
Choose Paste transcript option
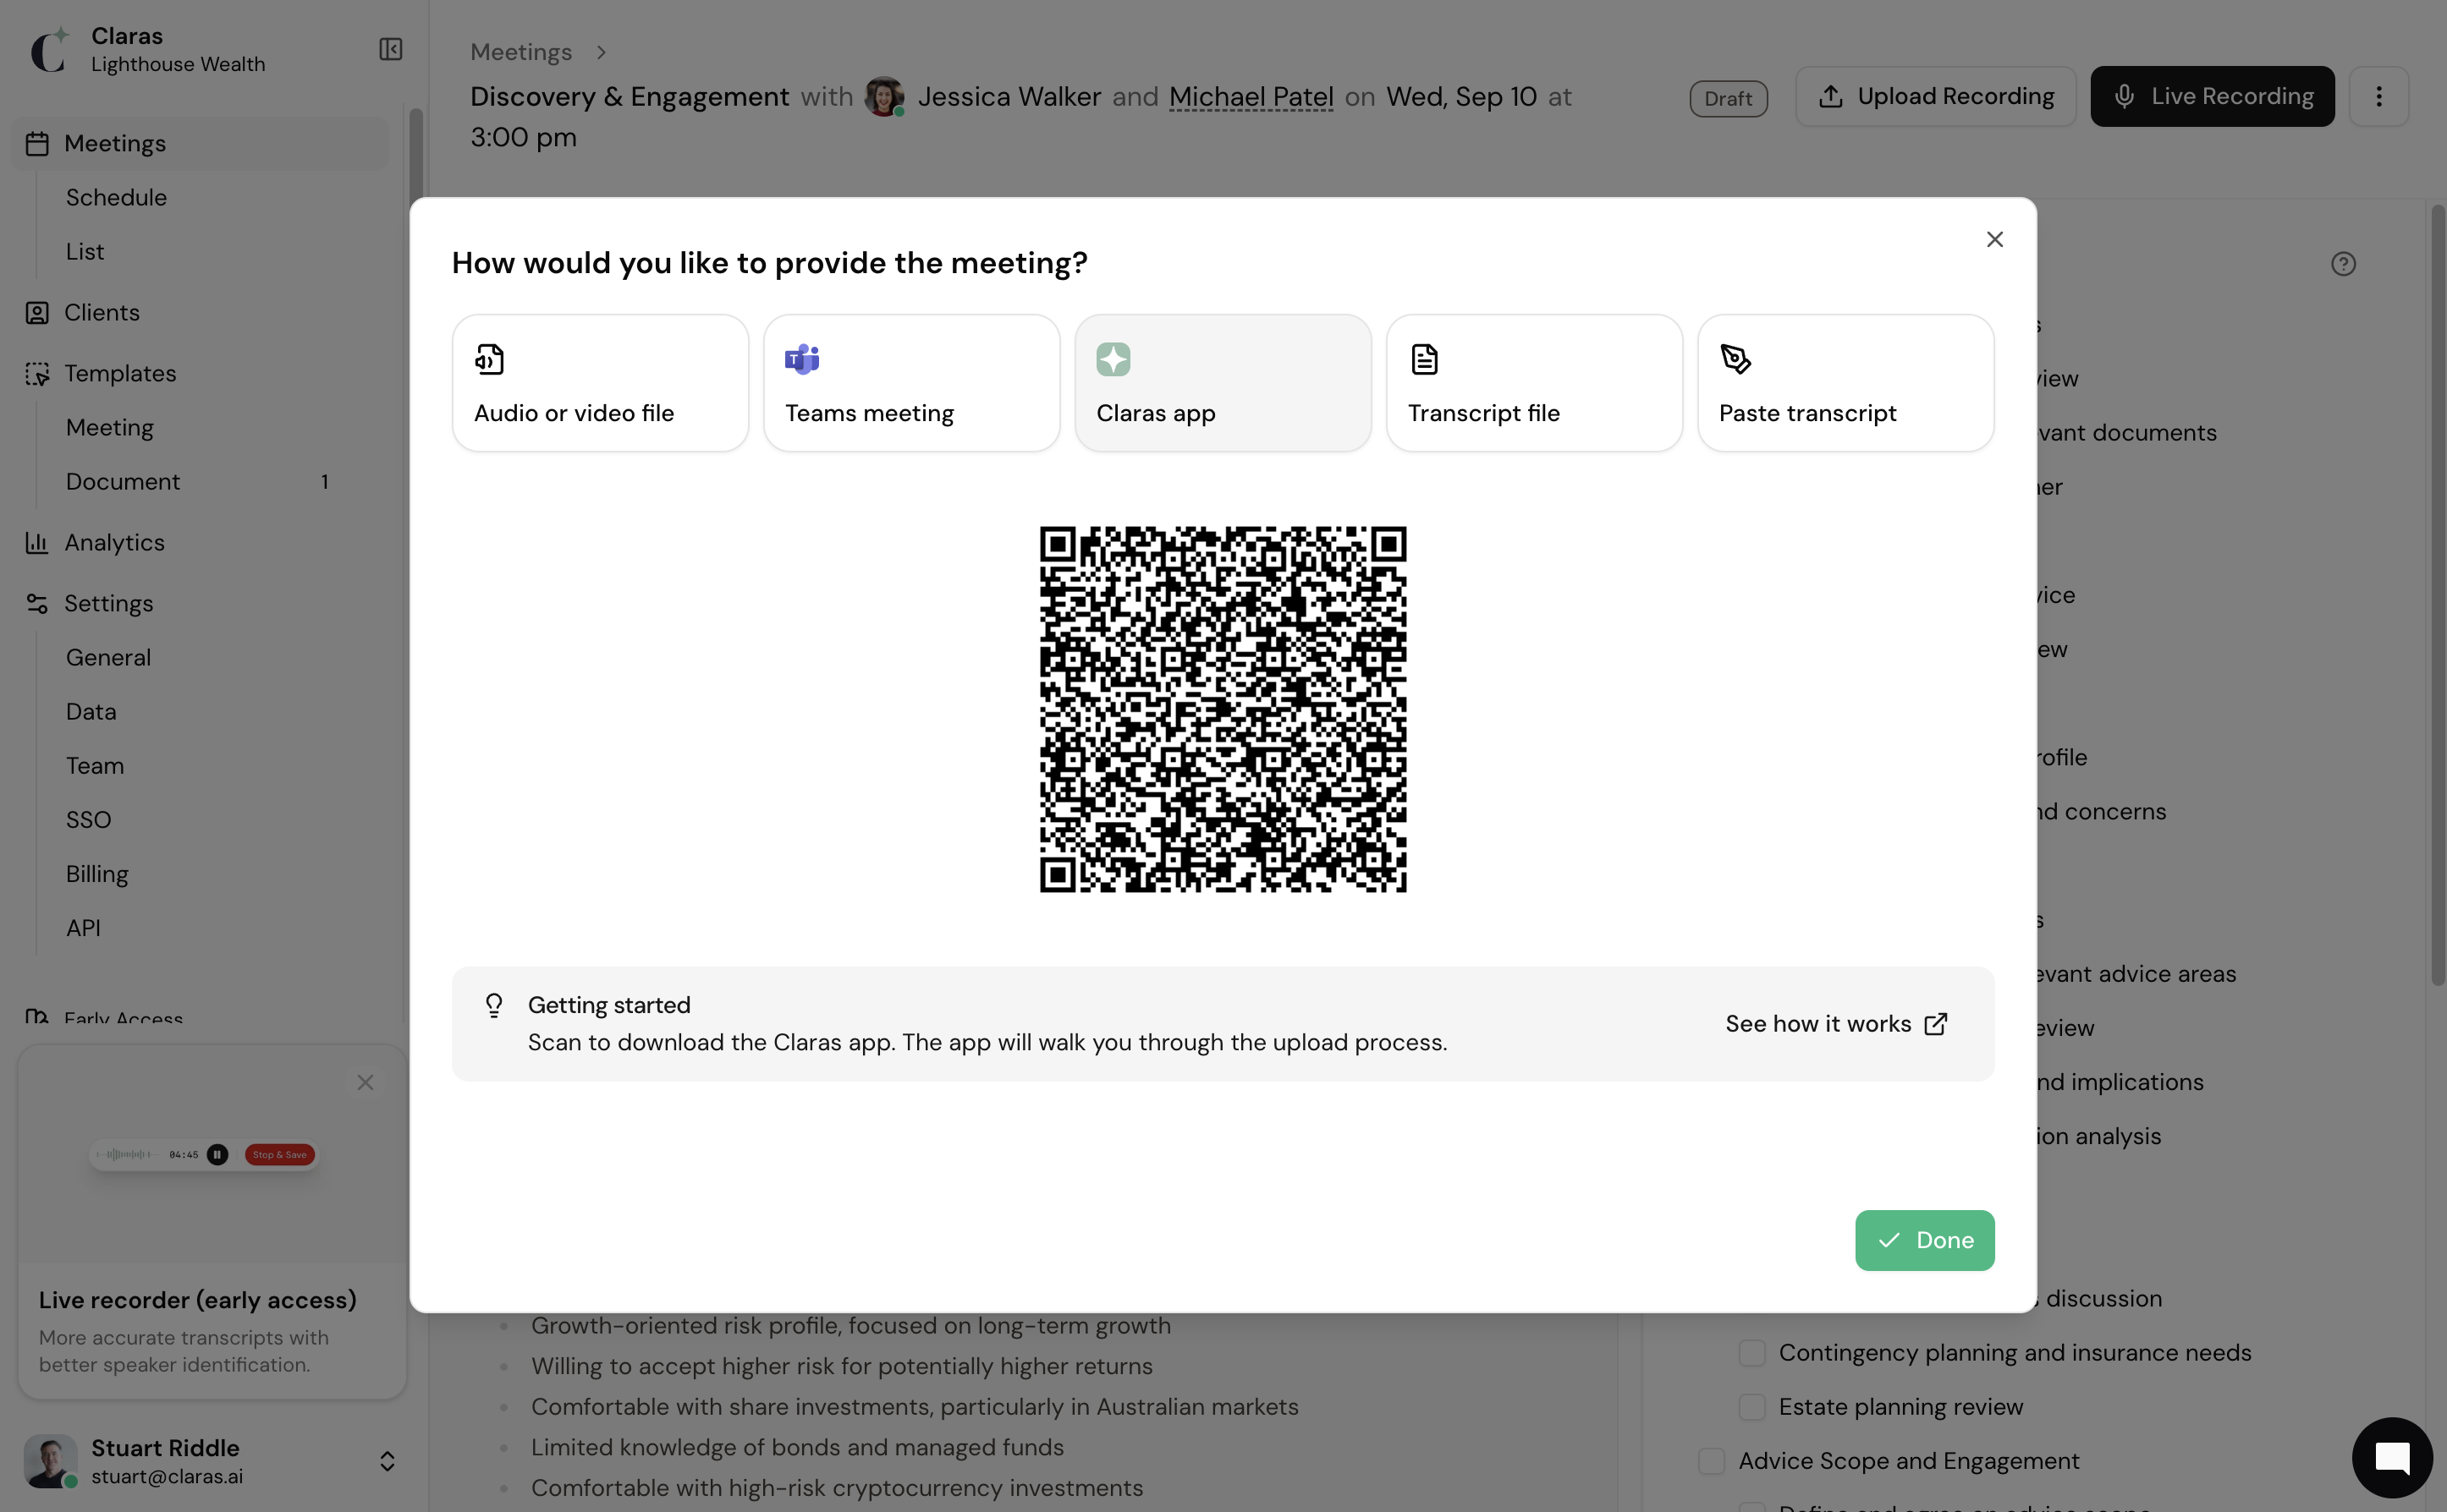click(x=1845, y=383)
